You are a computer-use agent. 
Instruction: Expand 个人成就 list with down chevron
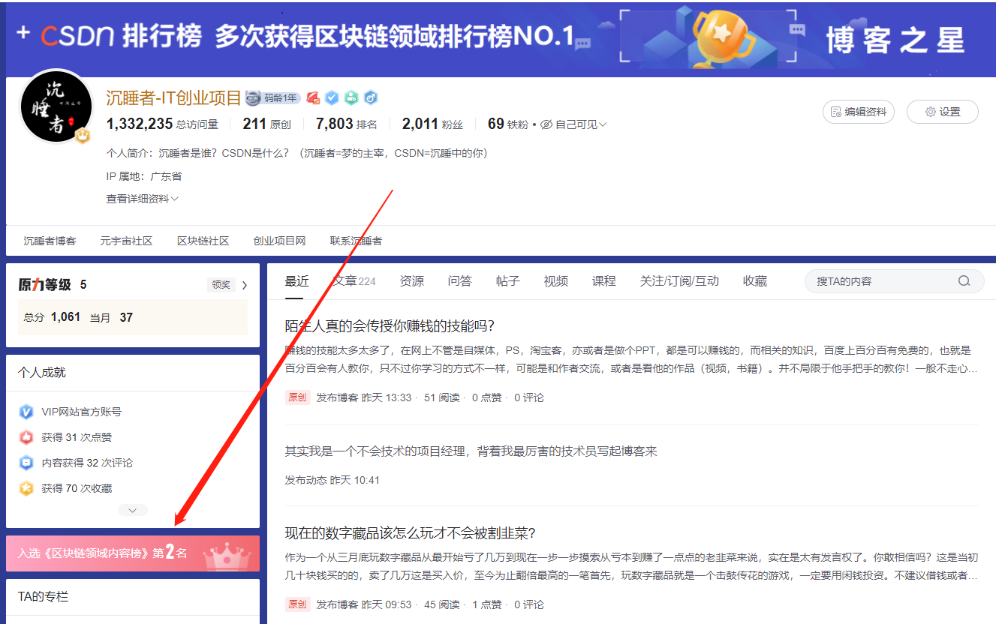pyautogui.click(x=133, y=510)
